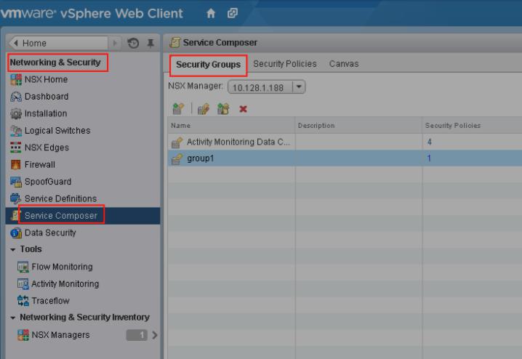522x359 pixels.
Task: Delete security group with red X icon
Action: tap(243, 109)
